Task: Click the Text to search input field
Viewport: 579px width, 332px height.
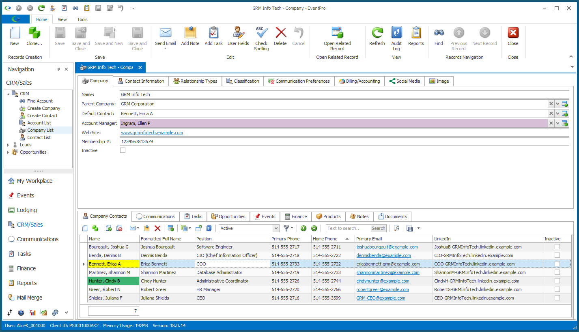Action: tap(349, 228)
